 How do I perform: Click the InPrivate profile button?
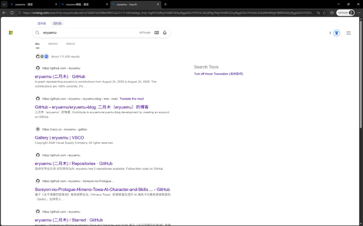click(345, 13)
